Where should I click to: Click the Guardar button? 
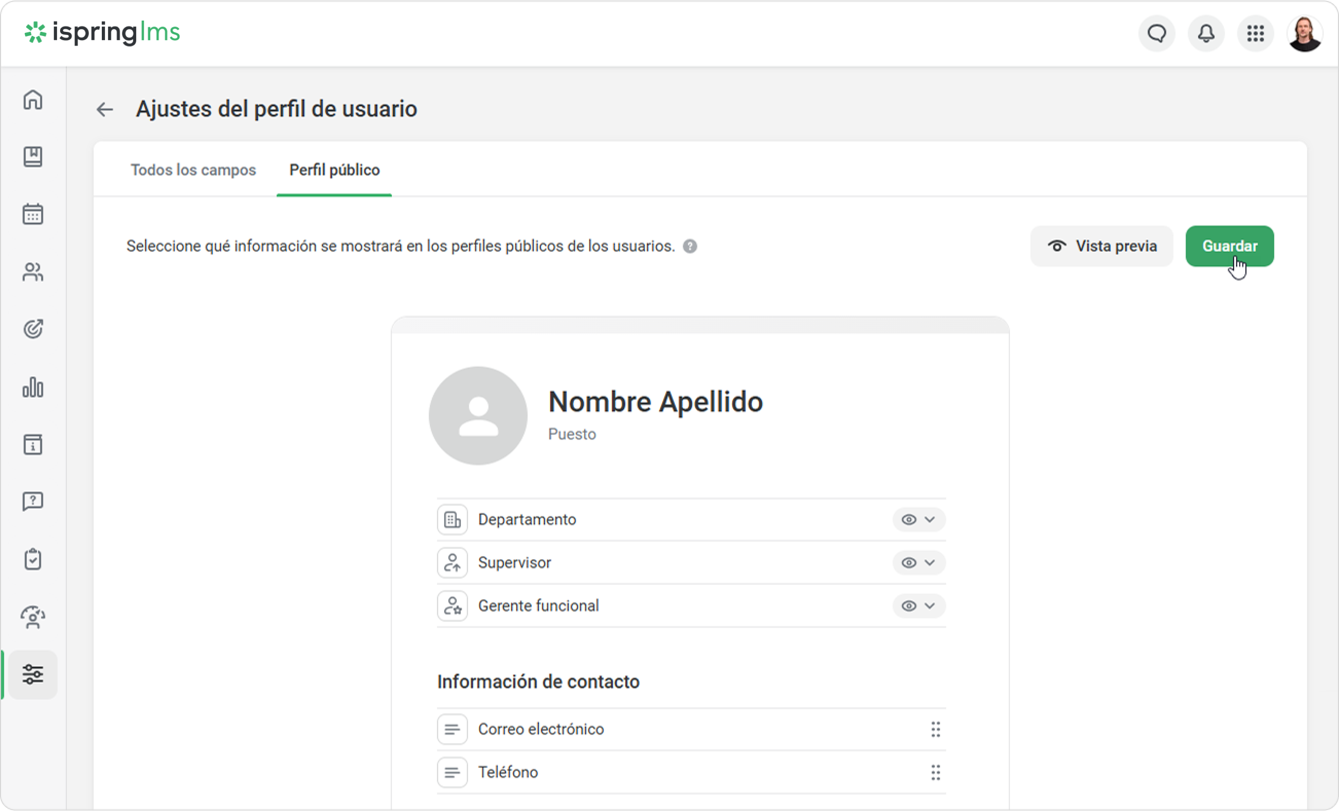(x=1229, y=246)
